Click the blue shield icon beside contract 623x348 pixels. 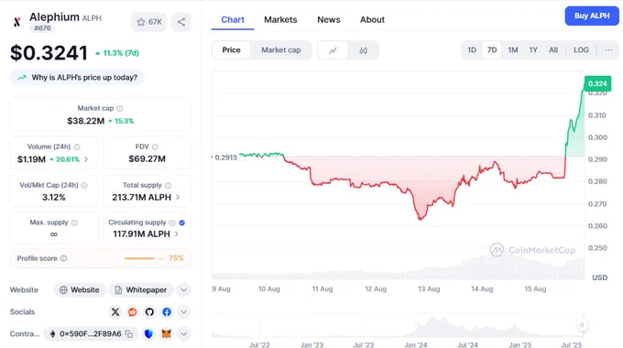pos(148,334)
